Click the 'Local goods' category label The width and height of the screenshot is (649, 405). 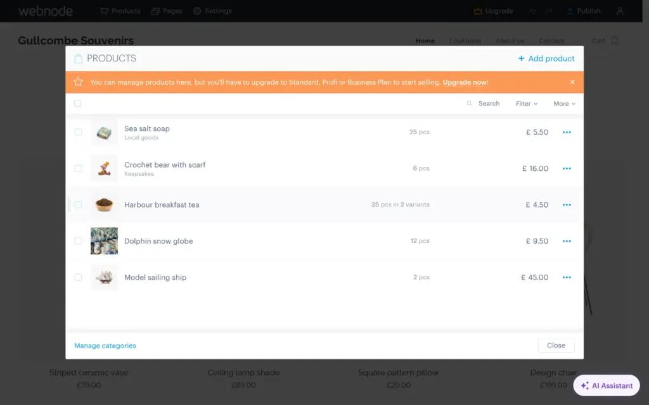pos(141,137)
